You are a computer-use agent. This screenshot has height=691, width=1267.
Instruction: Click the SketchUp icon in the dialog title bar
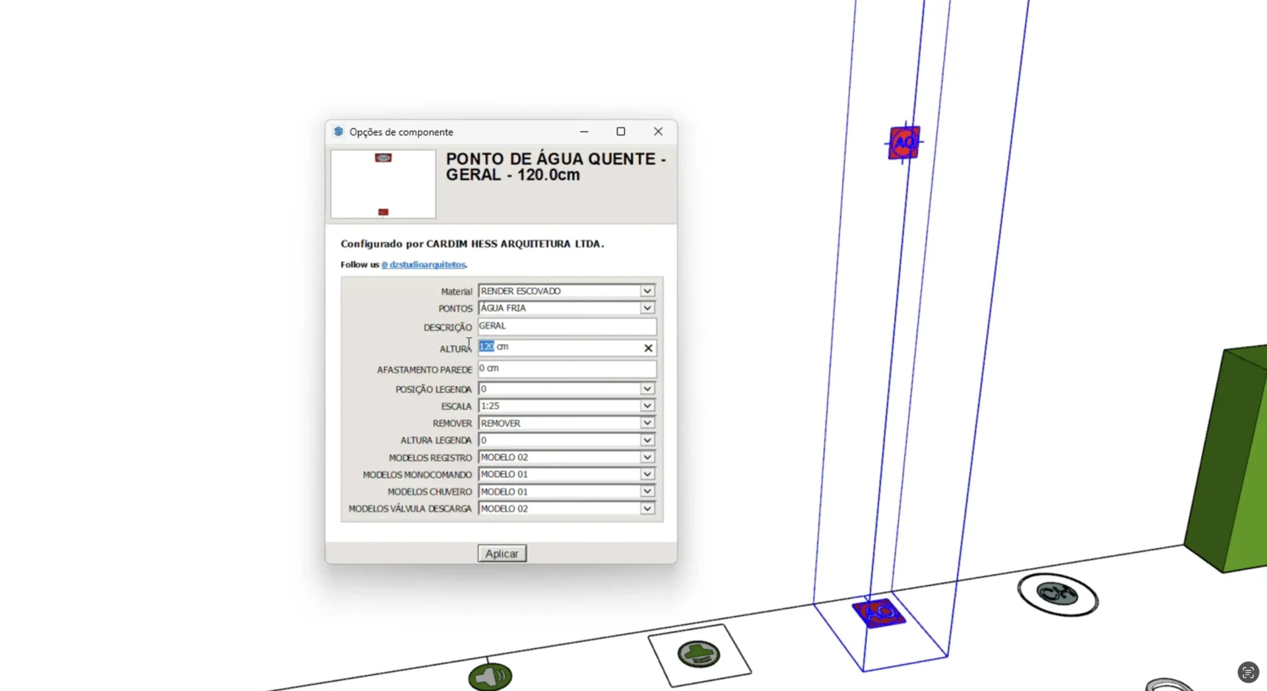339,131
